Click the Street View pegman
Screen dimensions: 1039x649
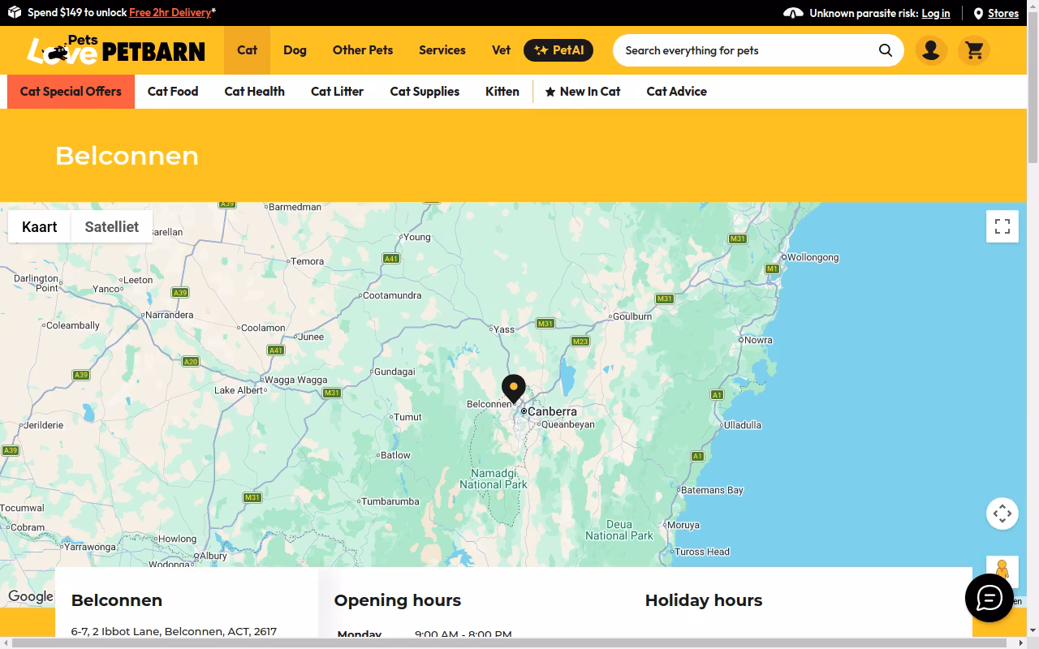[x=1002, y=571]
